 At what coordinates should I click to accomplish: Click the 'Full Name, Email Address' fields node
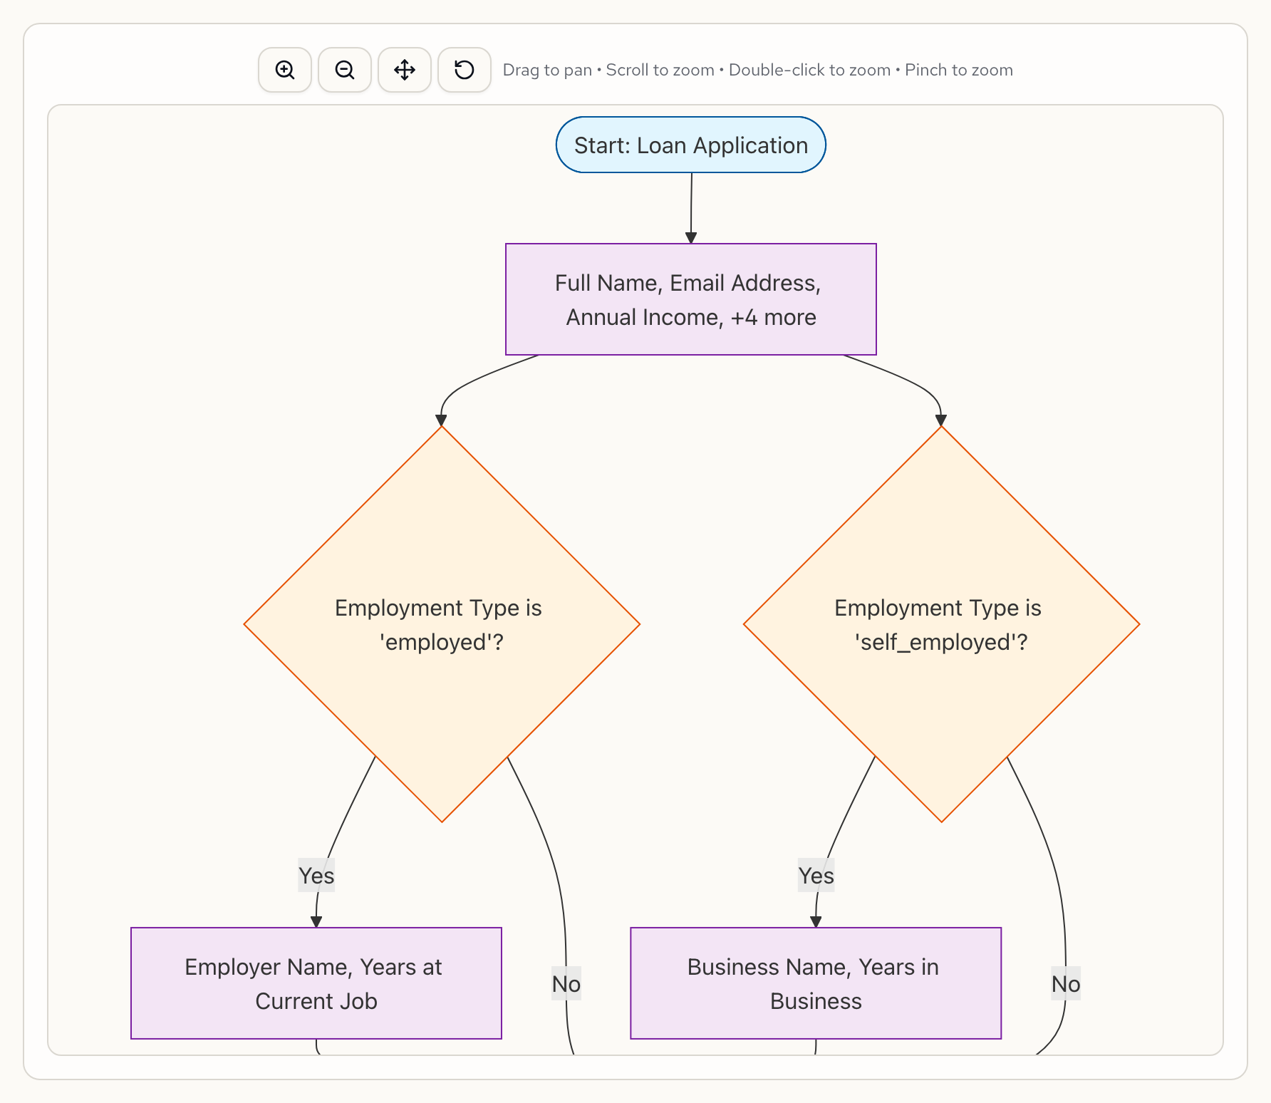[x=690, y=300]
